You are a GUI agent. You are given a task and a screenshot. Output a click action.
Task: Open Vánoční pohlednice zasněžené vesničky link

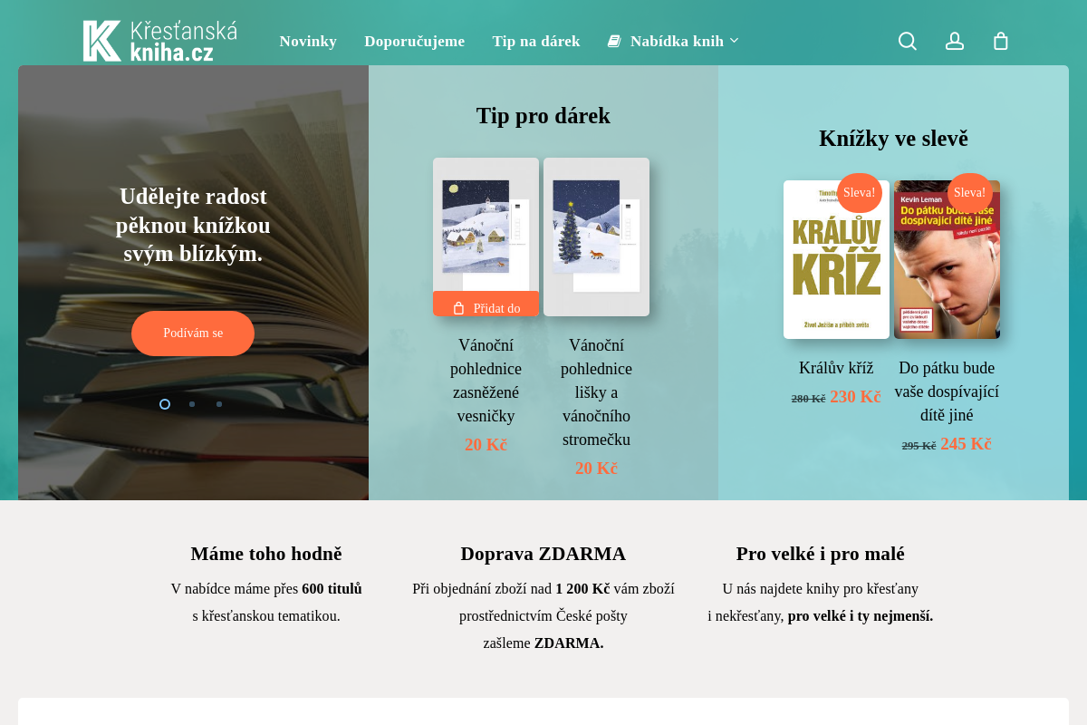click(x=486, y=381)
